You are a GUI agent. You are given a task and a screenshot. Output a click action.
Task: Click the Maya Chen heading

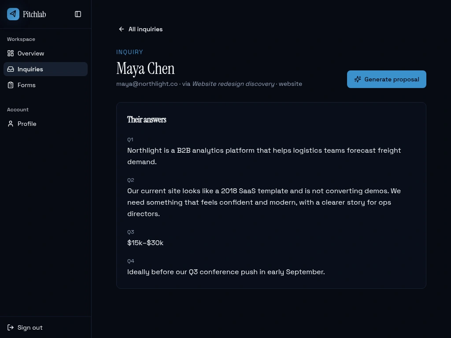145,69
